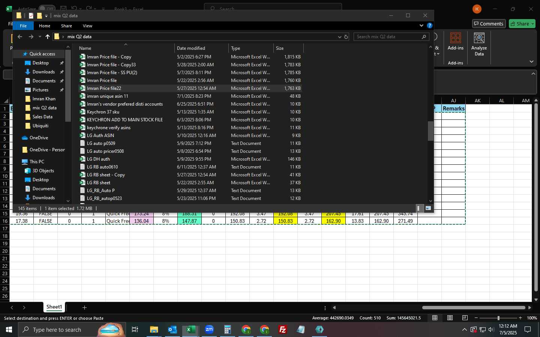Add a new sheet in Excel
The image size is (540, 337).
tap(84, 307)
